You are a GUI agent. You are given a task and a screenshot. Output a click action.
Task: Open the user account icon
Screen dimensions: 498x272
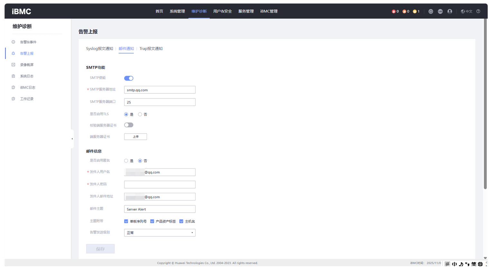tap(450, 12)
